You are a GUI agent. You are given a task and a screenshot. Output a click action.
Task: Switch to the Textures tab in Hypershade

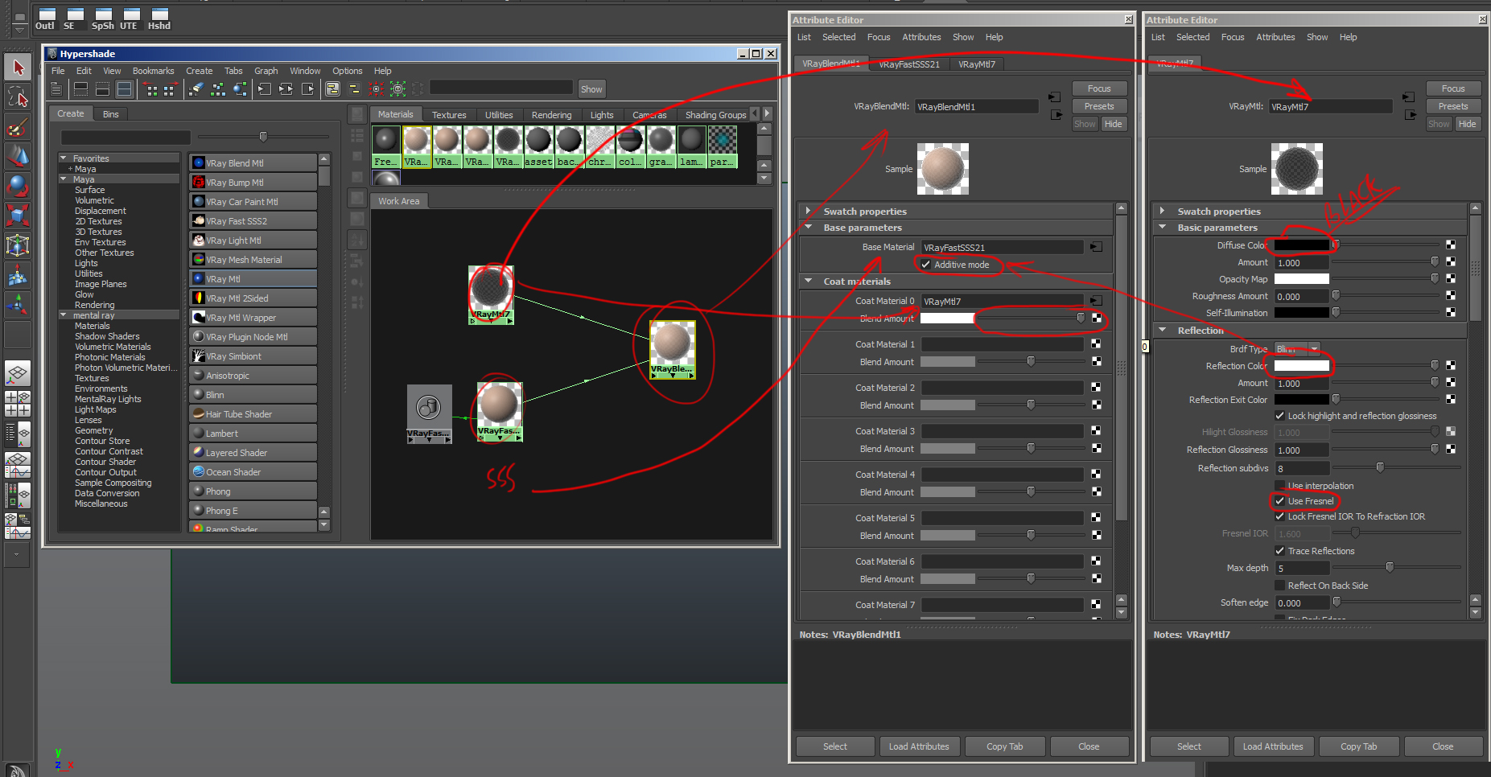(449, 115)
